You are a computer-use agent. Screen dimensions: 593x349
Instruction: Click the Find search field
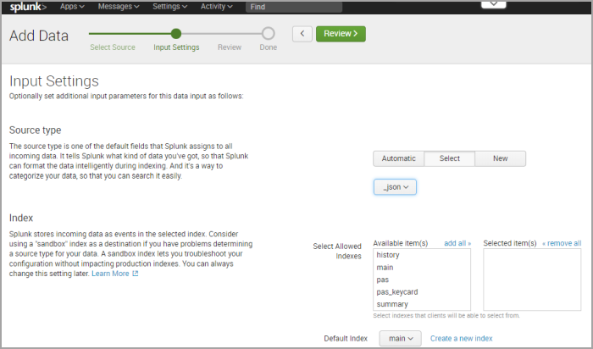[293, 7]
